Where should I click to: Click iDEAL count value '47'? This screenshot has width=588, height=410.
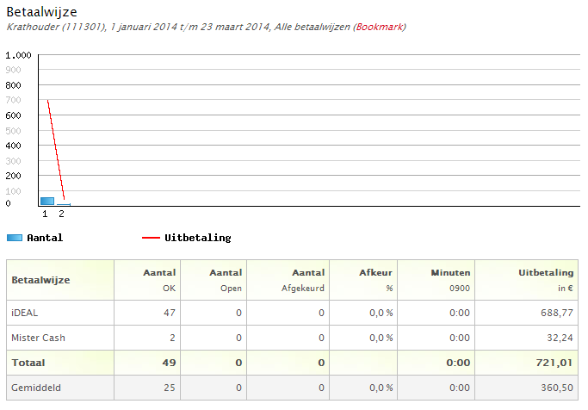click(x=170, y=313)
